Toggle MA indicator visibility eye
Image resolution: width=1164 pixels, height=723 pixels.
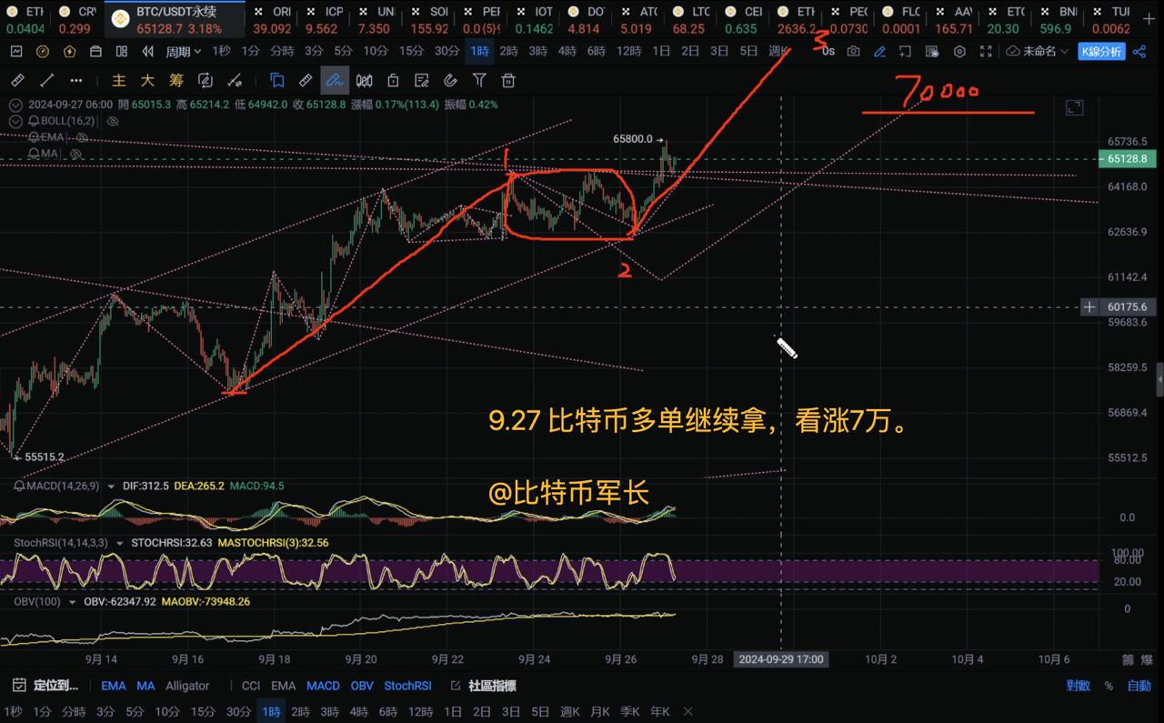[x=75, y=154]
